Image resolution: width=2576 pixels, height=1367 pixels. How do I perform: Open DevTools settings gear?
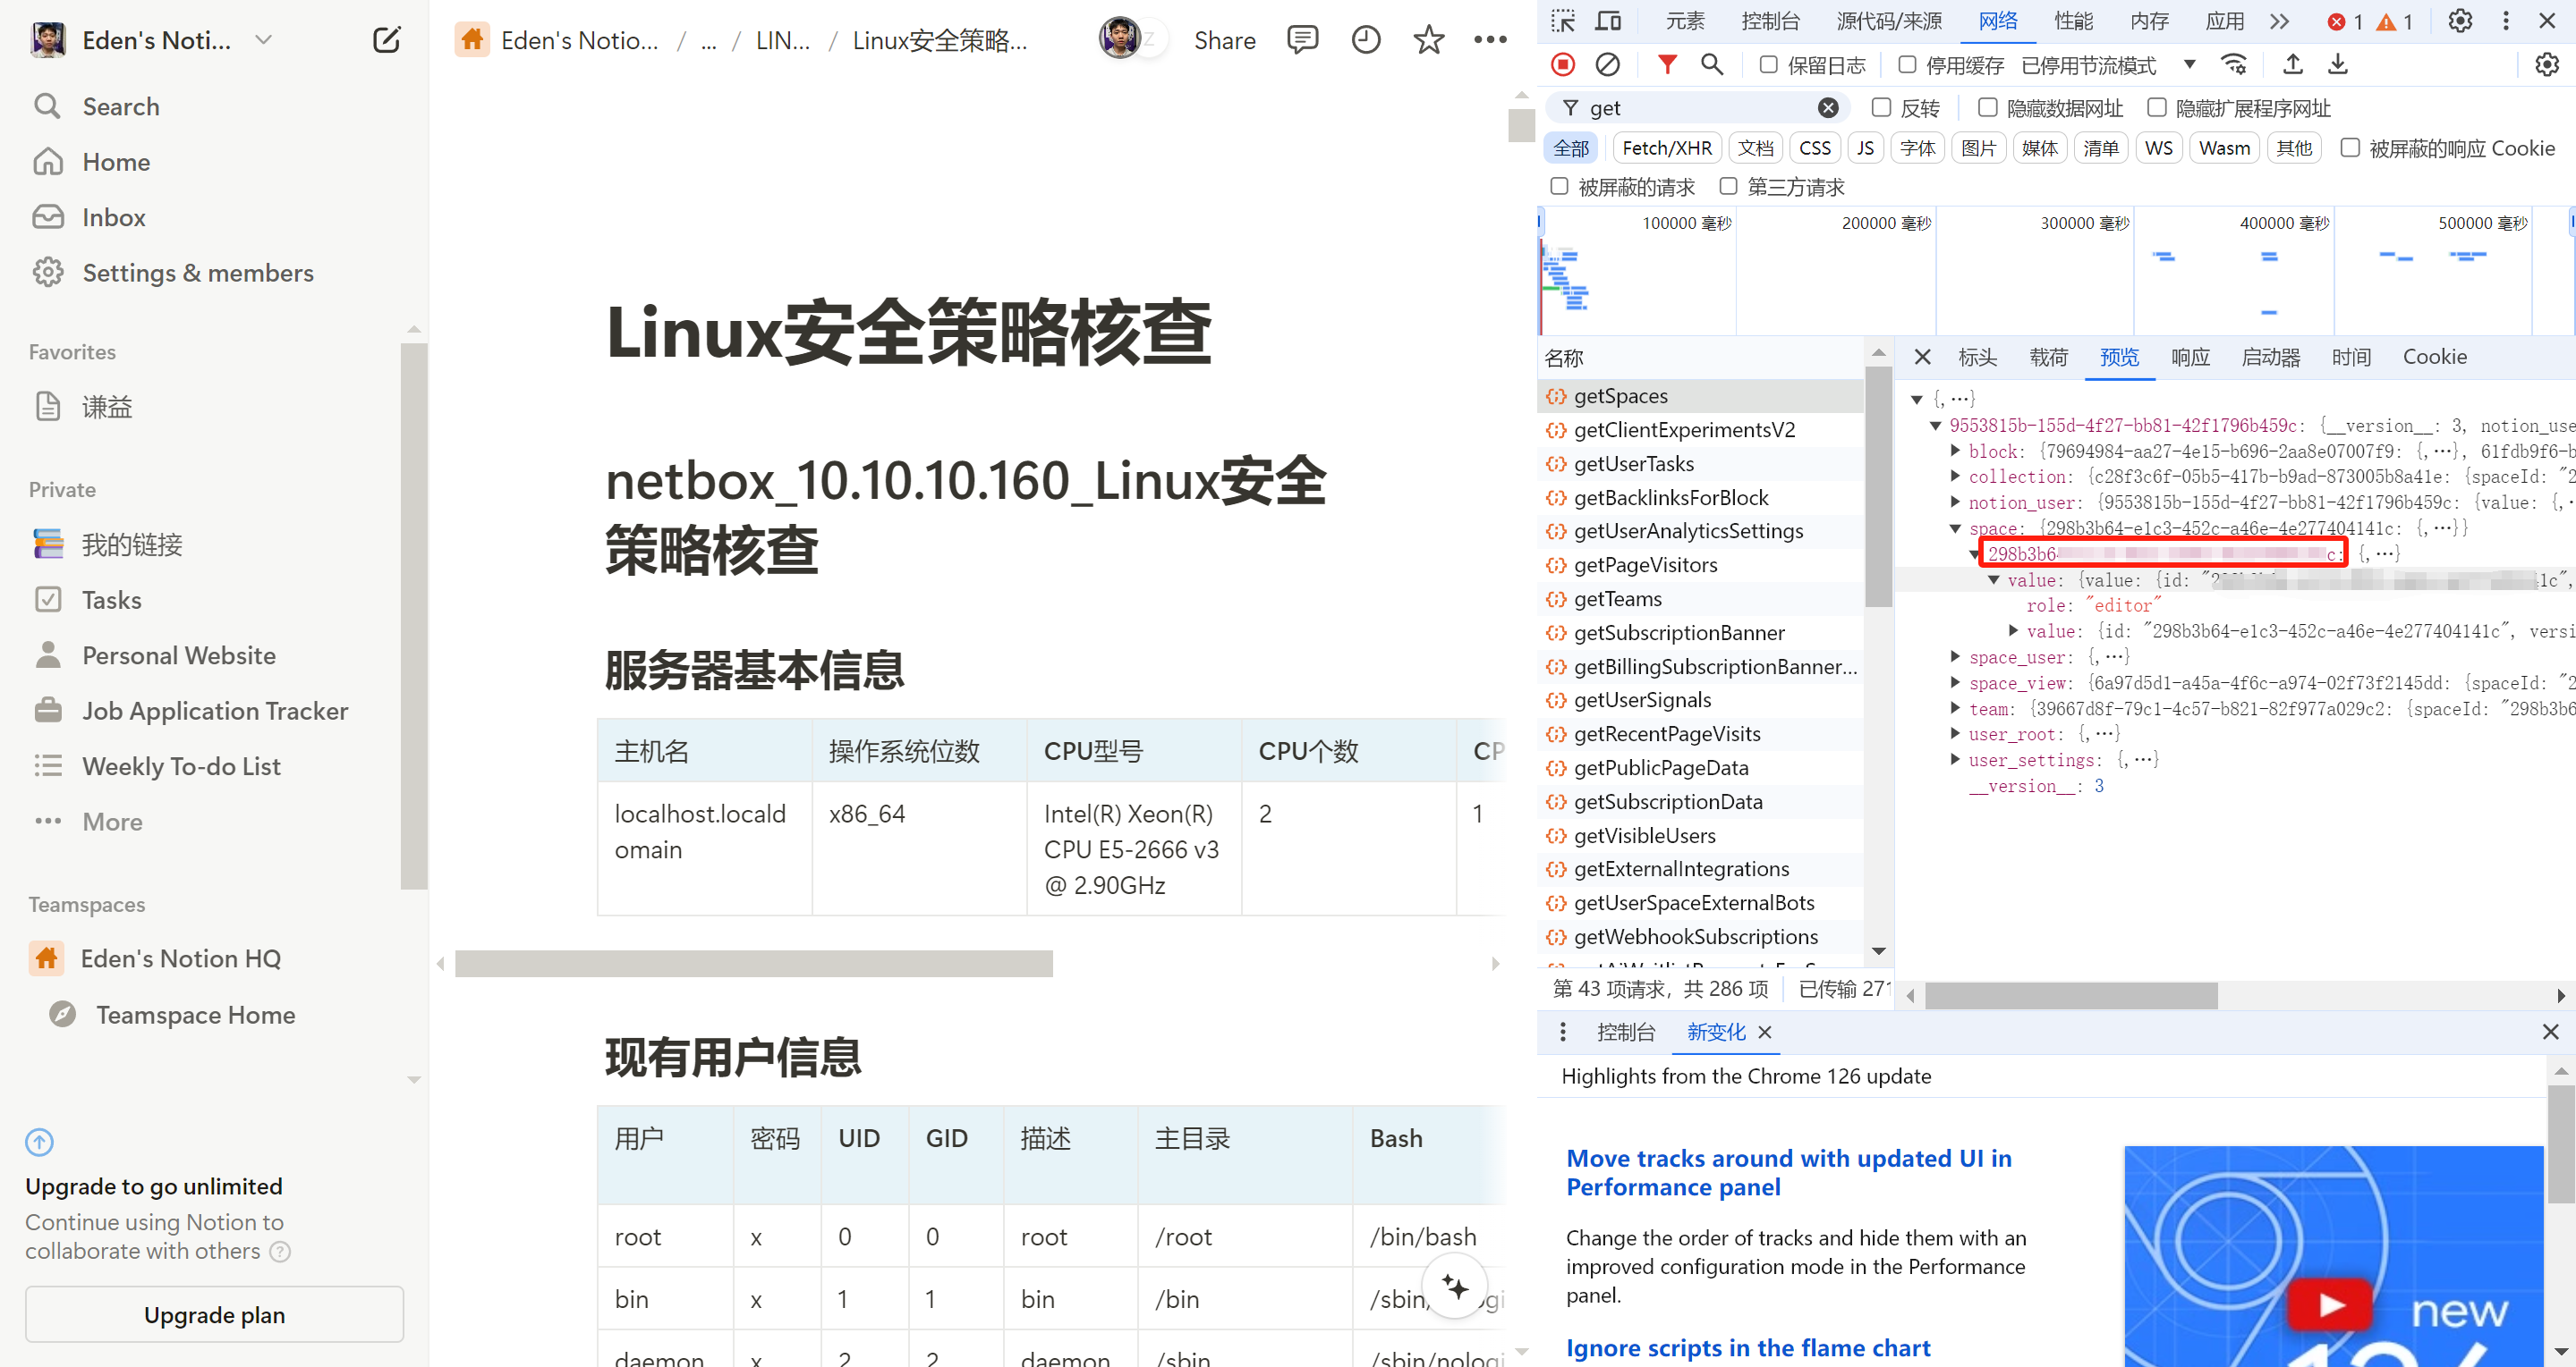[2459, 21]
